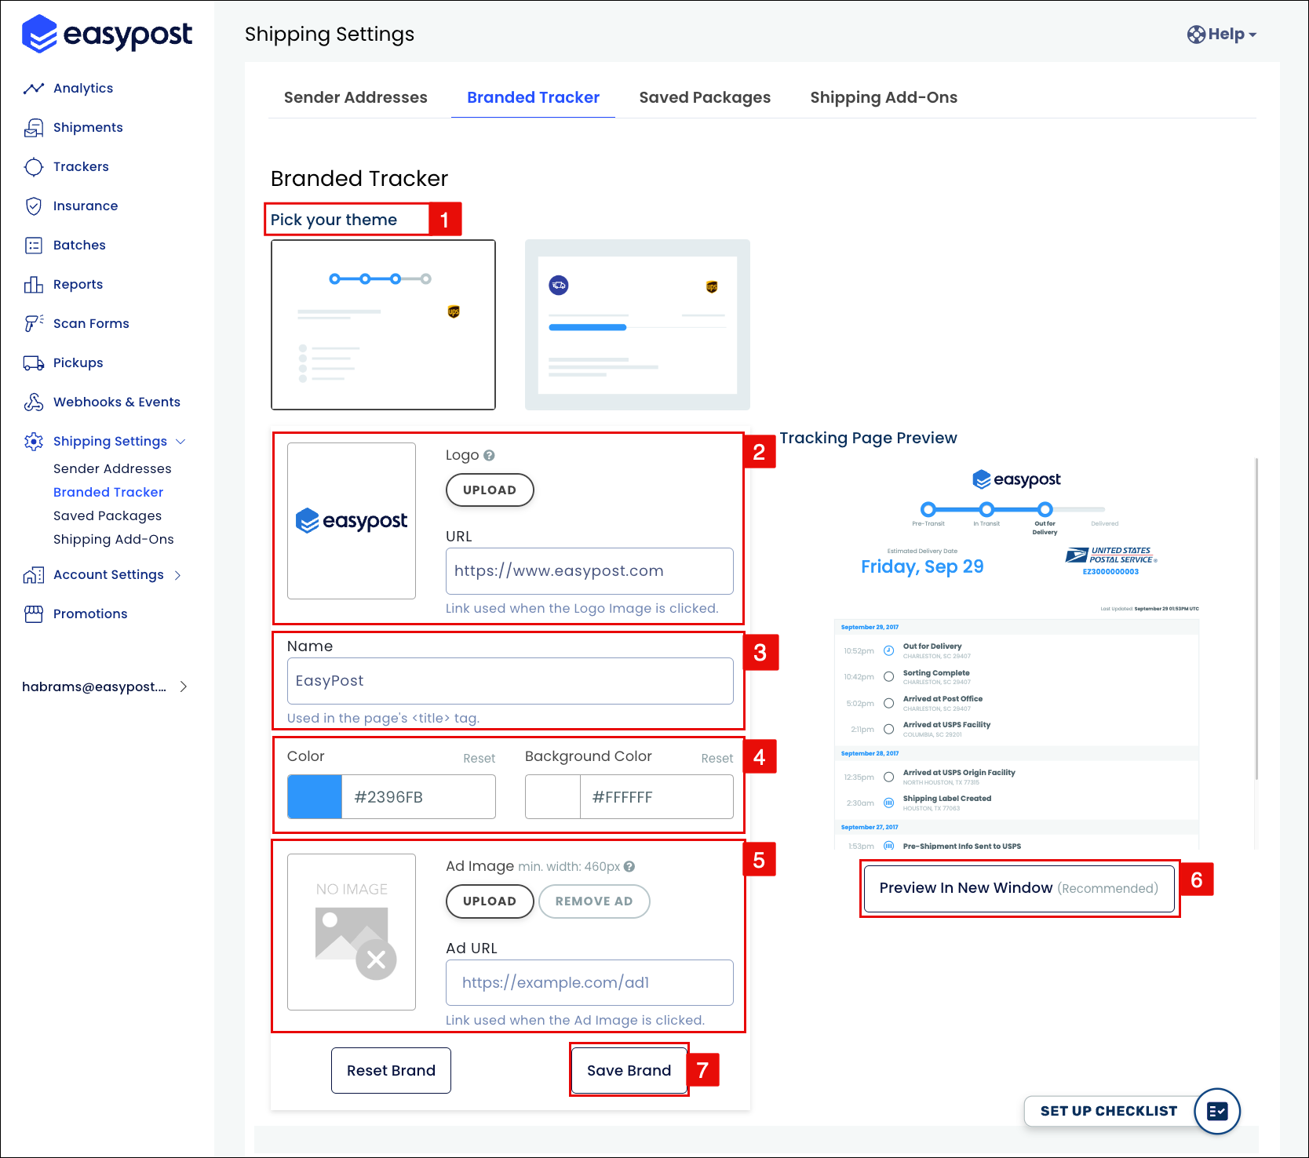The image size is (1309, 1158).
Task: Collapse the Shipping Settings chevron
Action: coord(180,442)
